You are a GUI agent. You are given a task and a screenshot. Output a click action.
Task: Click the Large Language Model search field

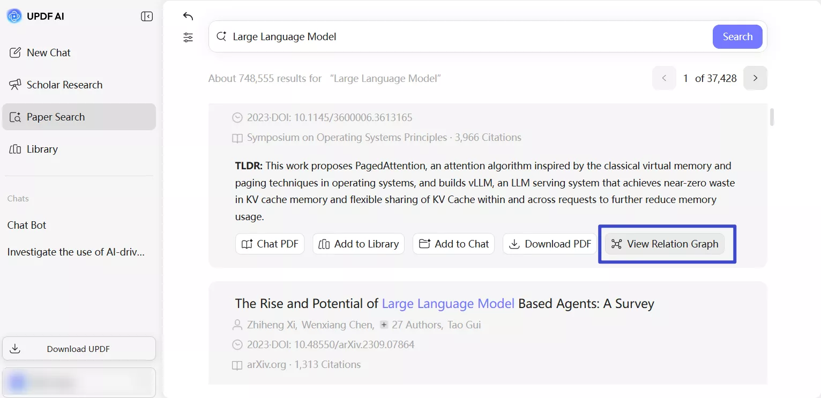(461, 36)
